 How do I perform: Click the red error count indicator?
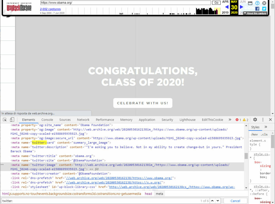coord(238,120)
